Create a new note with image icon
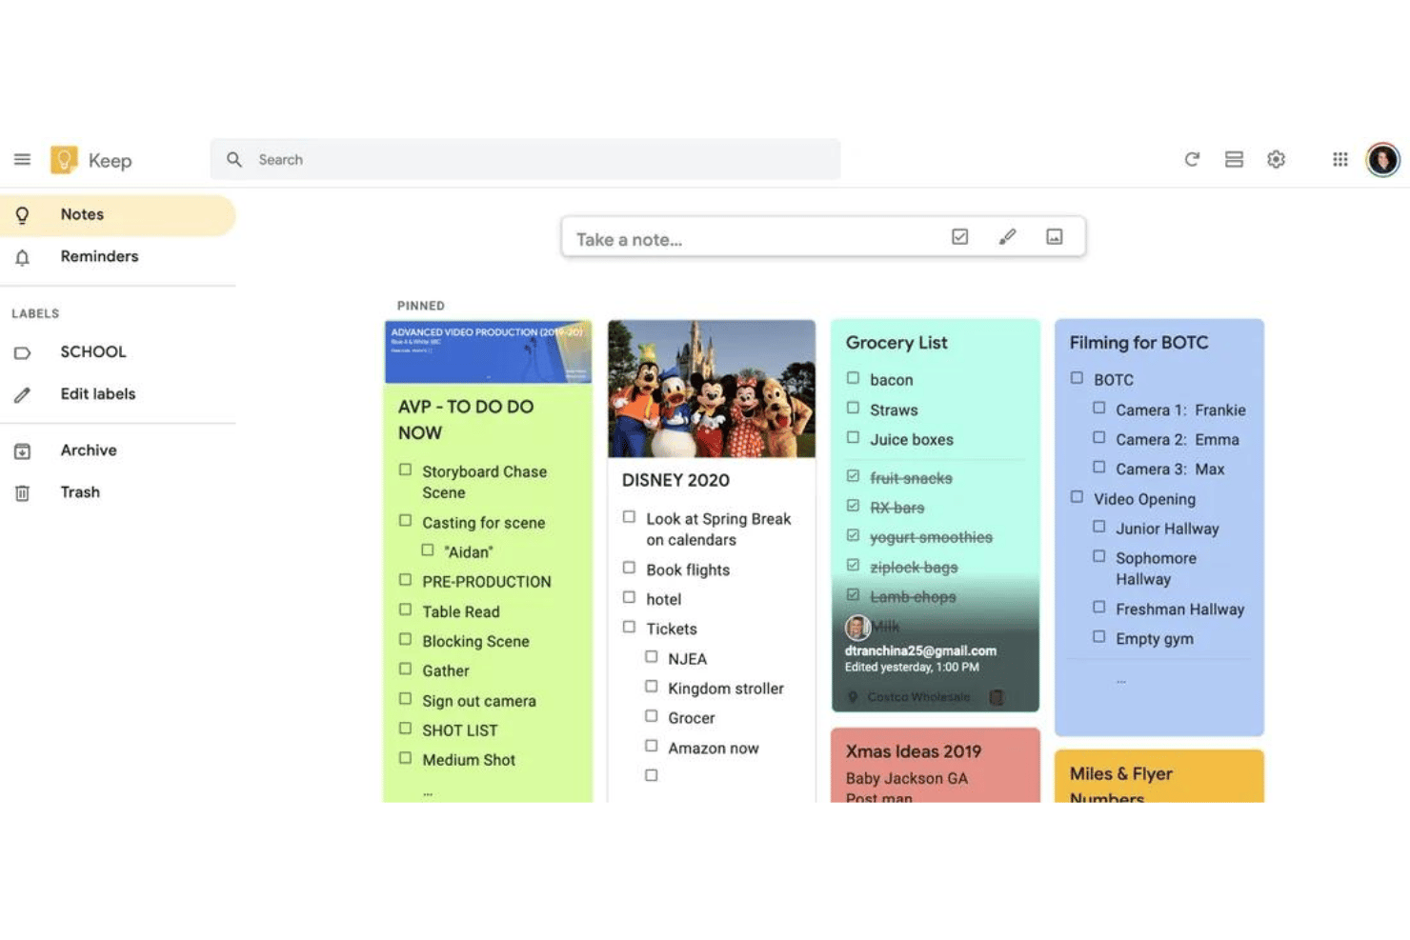Viewport: 1410px width, 940px height. 1054,236
